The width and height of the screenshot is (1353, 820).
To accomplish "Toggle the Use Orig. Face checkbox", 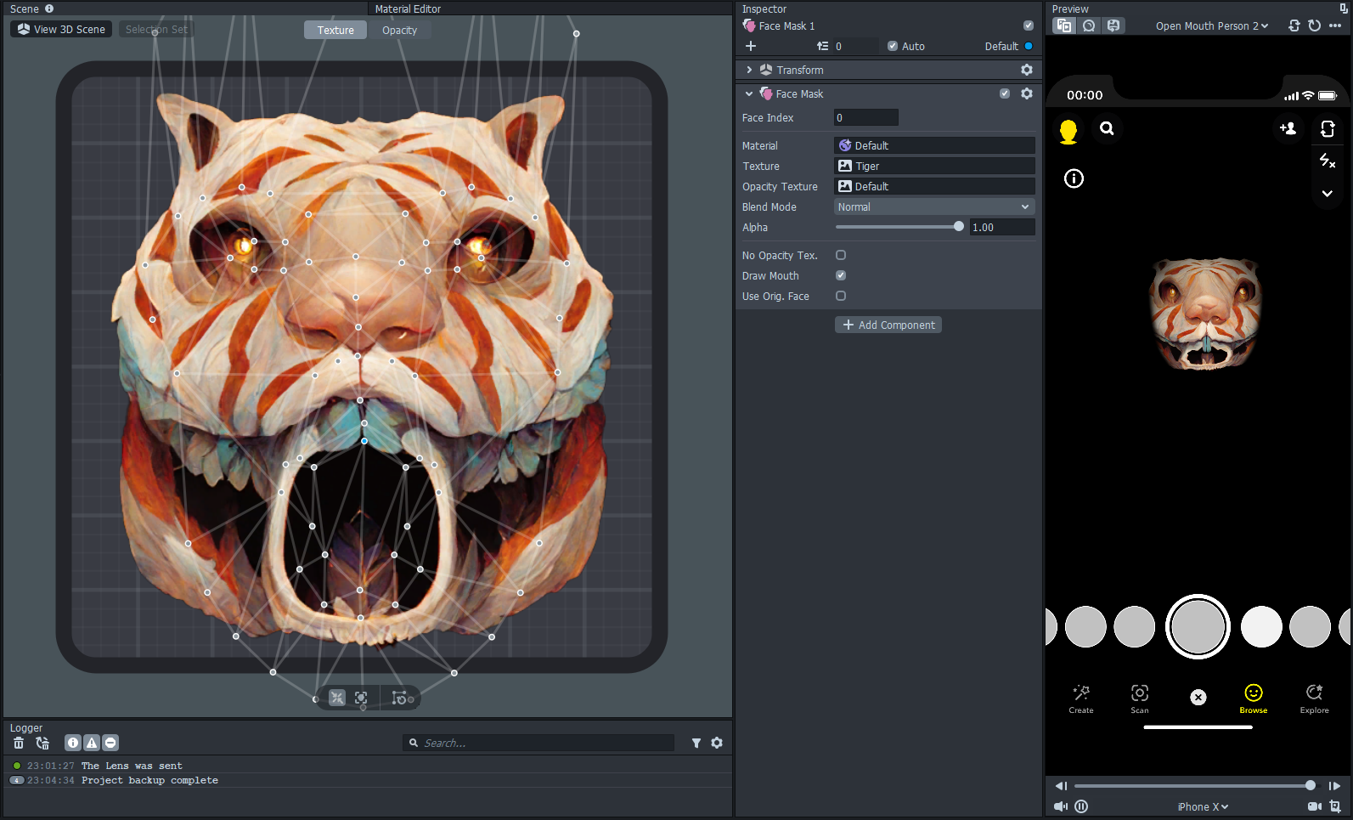I will tap(841, 296).
